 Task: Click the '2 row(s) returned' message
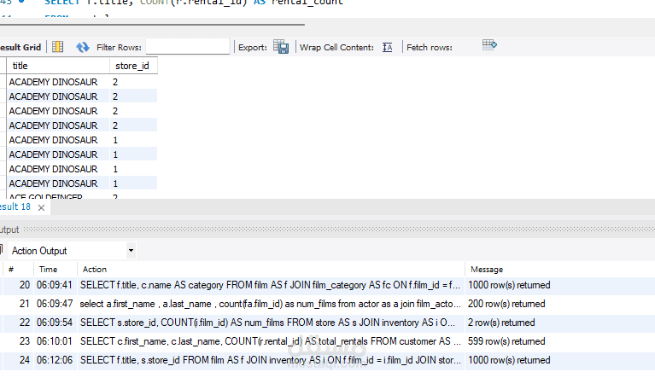tap(501, 323)
